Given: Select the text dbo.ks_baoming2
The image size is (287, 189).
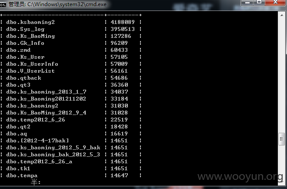Looking at the screenshot, I should click(x=32, y=106).
